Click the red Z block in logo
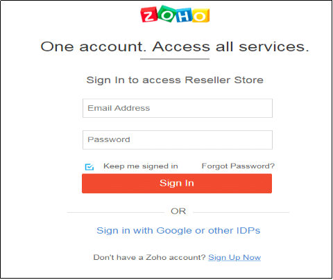The height and width of the screenshot is (280, 333). click(x=149, y=15)
